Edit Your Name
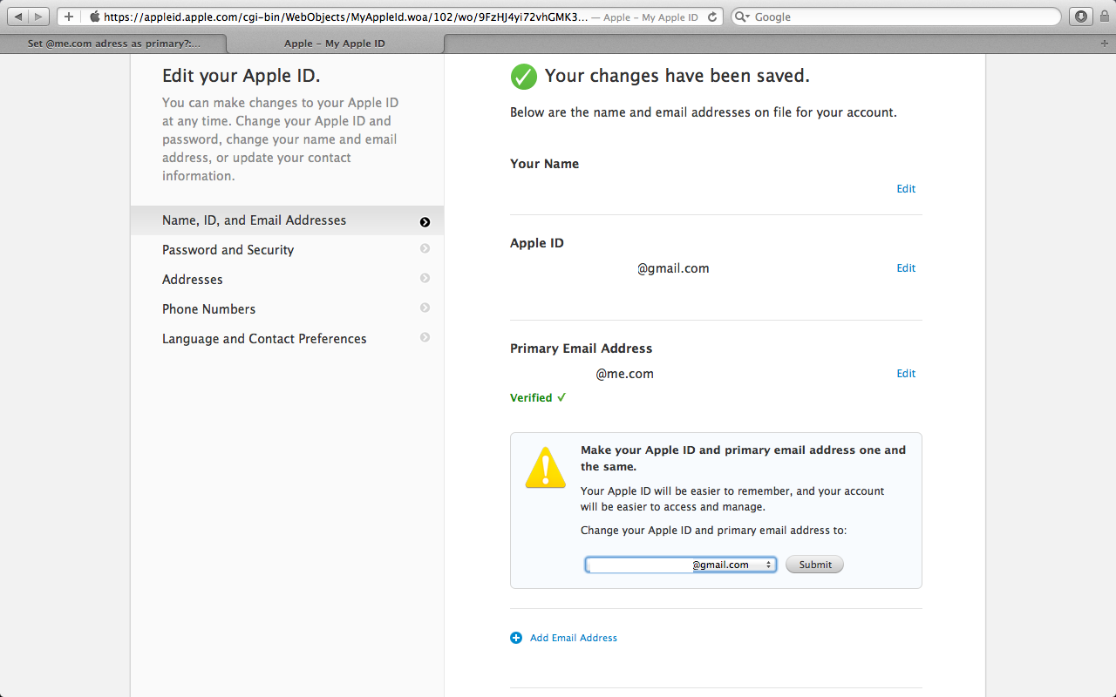 (x=906, y=189)
